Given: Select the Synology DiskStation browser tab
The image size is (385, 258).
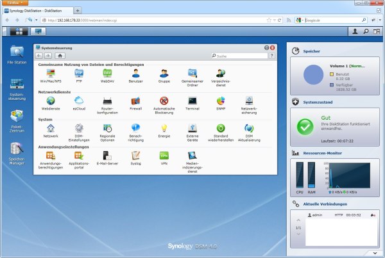Looking at the screenshot, I should [38, 11].
